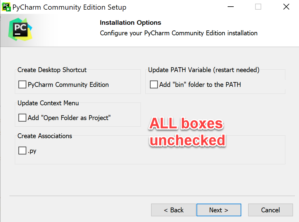Cancel the PyCharm installation
Screen dimensions: 299x222
tap(270, 210)
